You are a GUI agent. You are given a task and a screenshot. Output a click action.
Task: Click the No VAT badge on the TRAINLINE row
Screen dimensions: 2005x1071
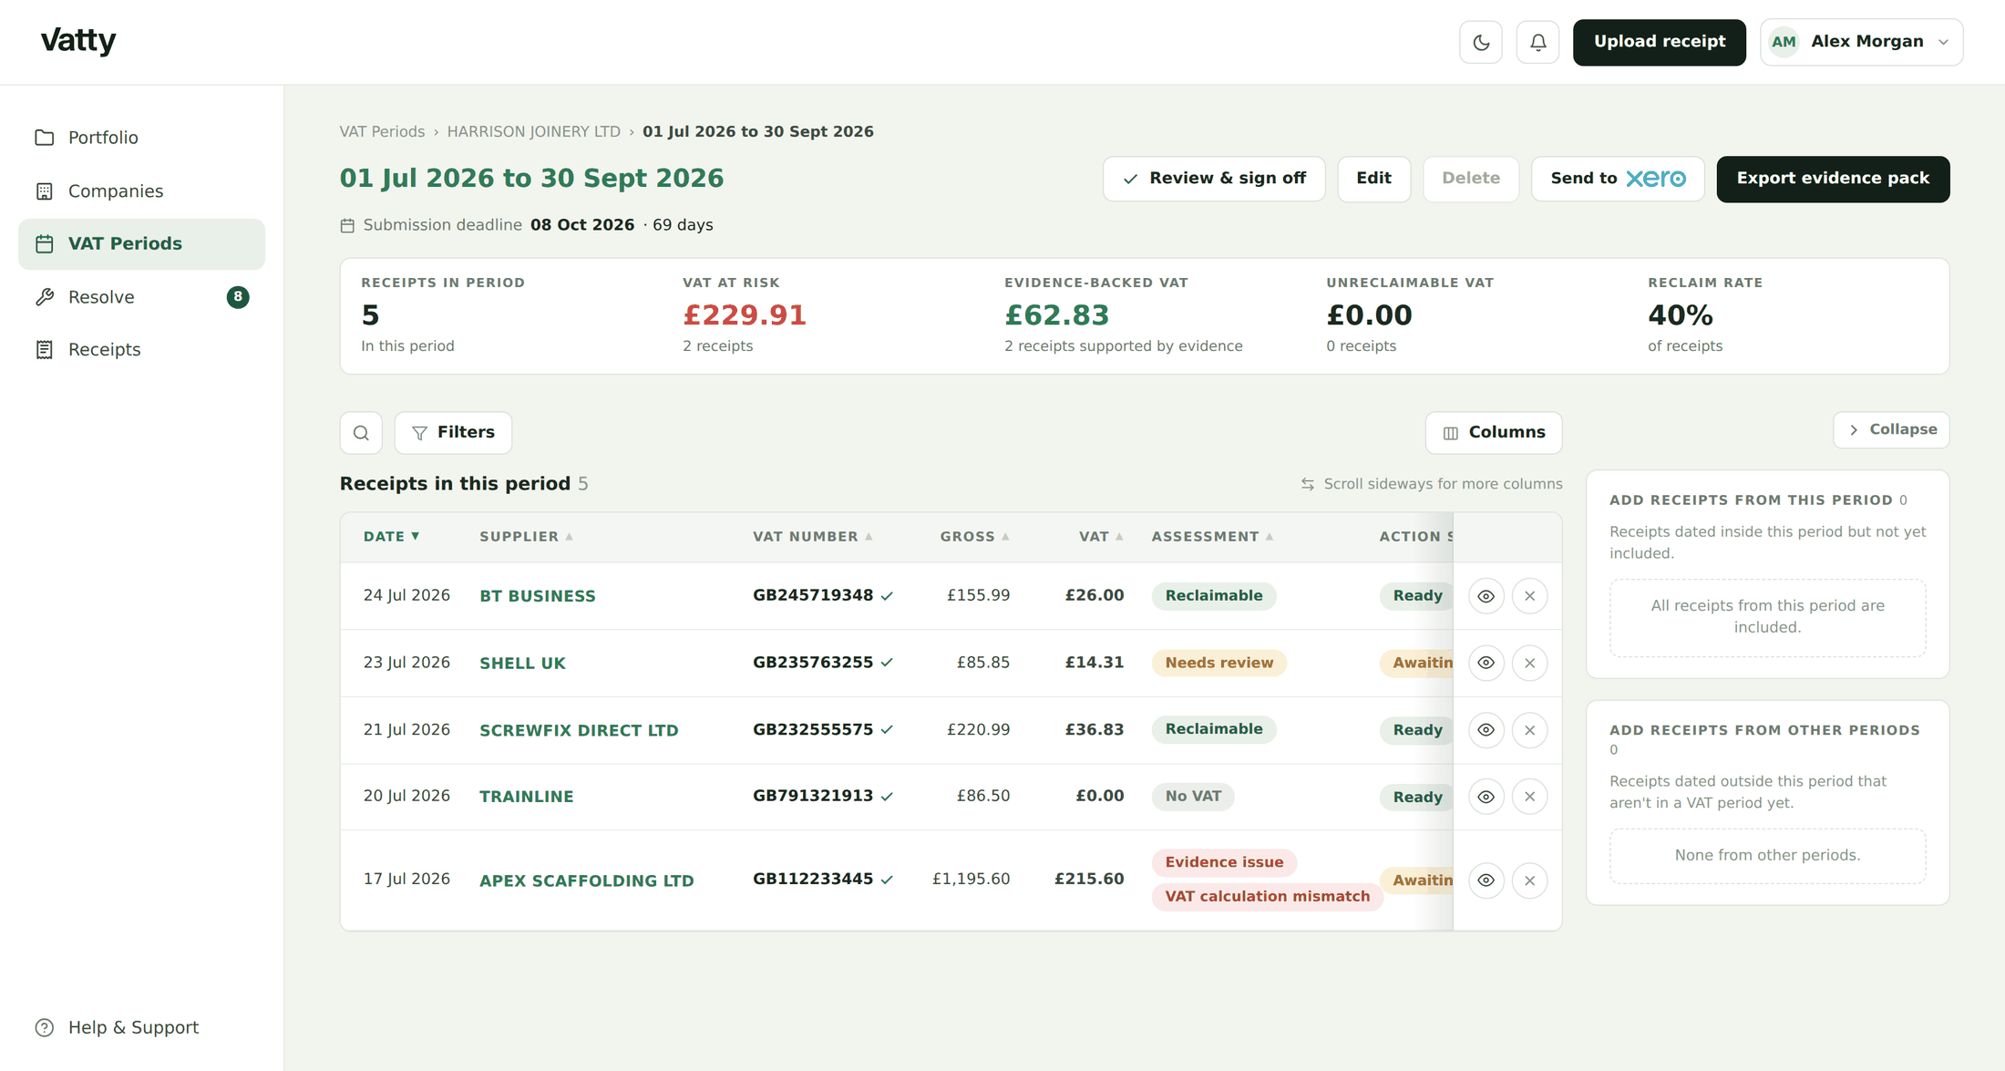tap(1193, 797)
